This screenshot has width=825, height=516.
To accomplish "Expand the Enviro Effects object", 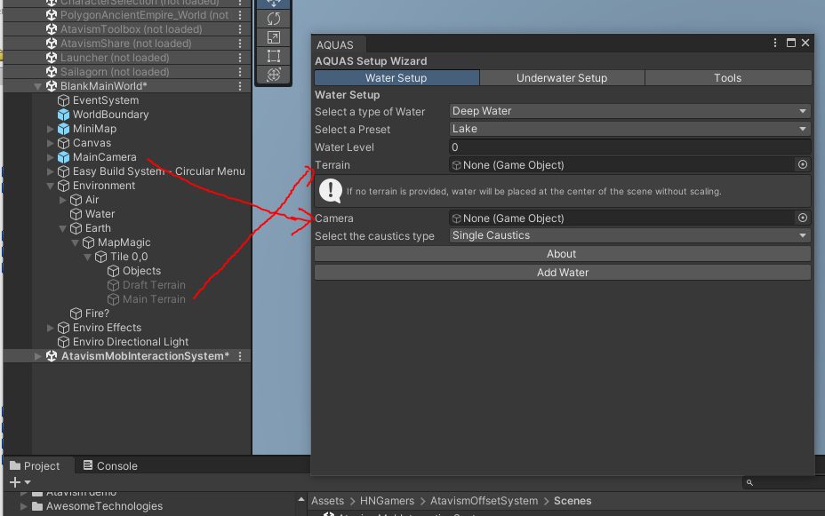I will [x=51, y=328].
